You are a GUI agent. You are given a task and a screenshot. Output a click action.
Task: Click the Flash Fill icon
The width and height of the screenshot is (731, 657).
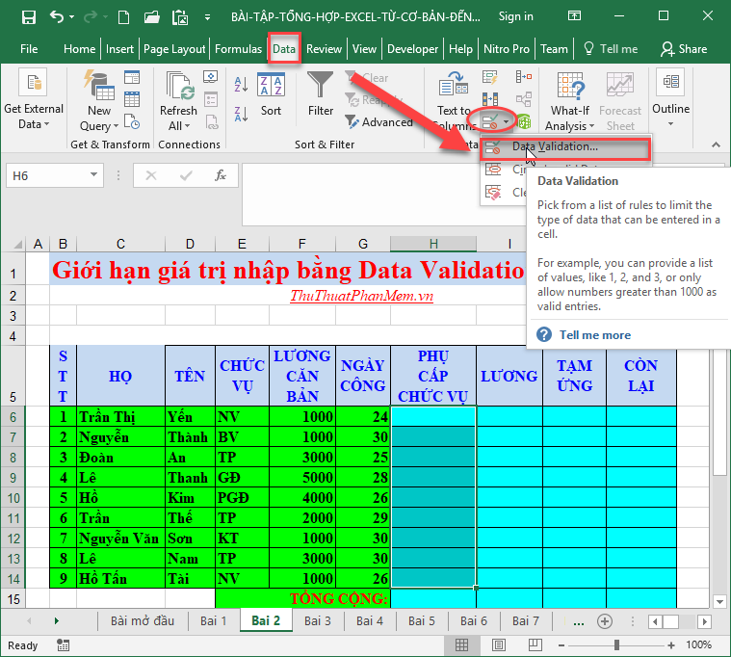490,77
